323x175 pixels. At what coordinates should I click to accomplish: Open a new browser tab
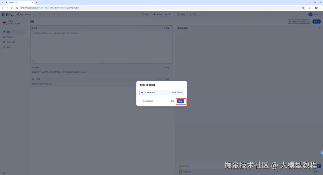click(37, 2)
